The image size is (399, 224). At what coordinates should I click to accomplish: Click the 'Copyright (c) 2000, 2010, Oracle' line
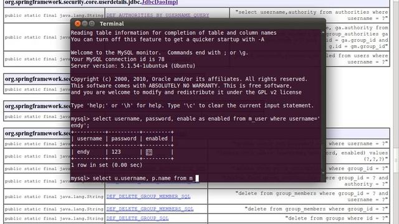[189, 79]
